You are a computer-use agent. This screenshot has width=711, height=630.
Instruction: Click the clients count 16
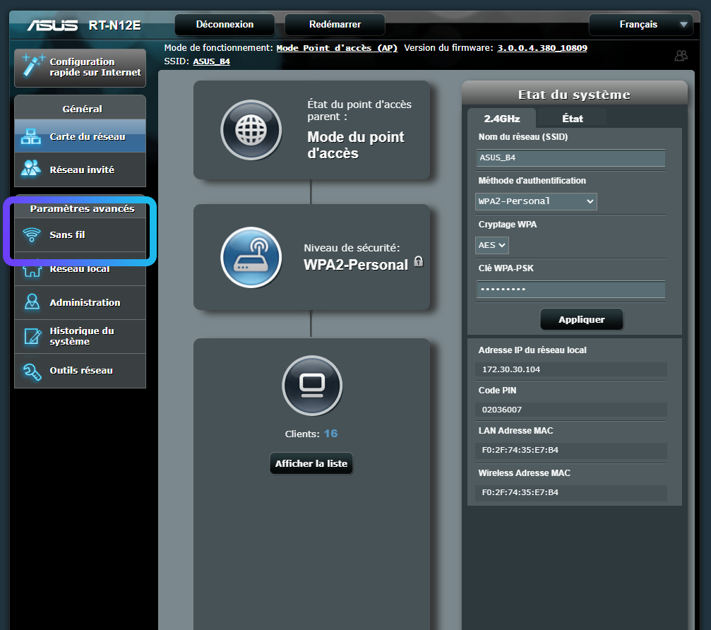click(x=330, y=434)
